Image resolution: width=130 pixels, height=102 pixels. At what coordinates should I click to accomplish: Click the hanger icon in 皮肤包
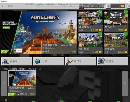(x=5, y=61)
